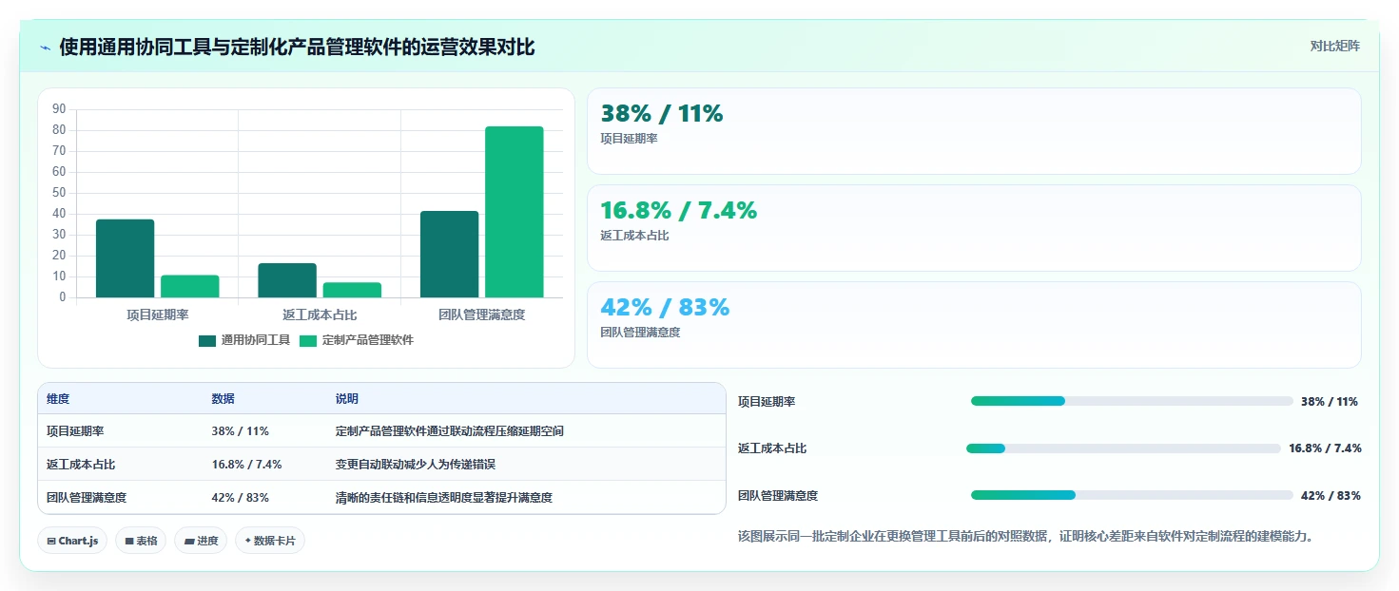1399x591 pixels.
Task: Click the tallest green 团队管理满意度 bar
Action: point(515,212)
